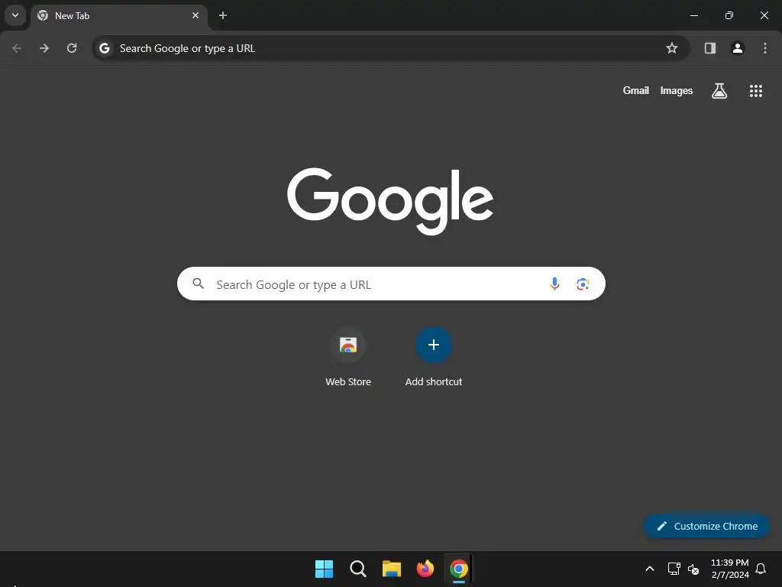This screenshot has height=587, width=782.
Task: Minimize the Chrome window
Action: [x=693, y=15]
